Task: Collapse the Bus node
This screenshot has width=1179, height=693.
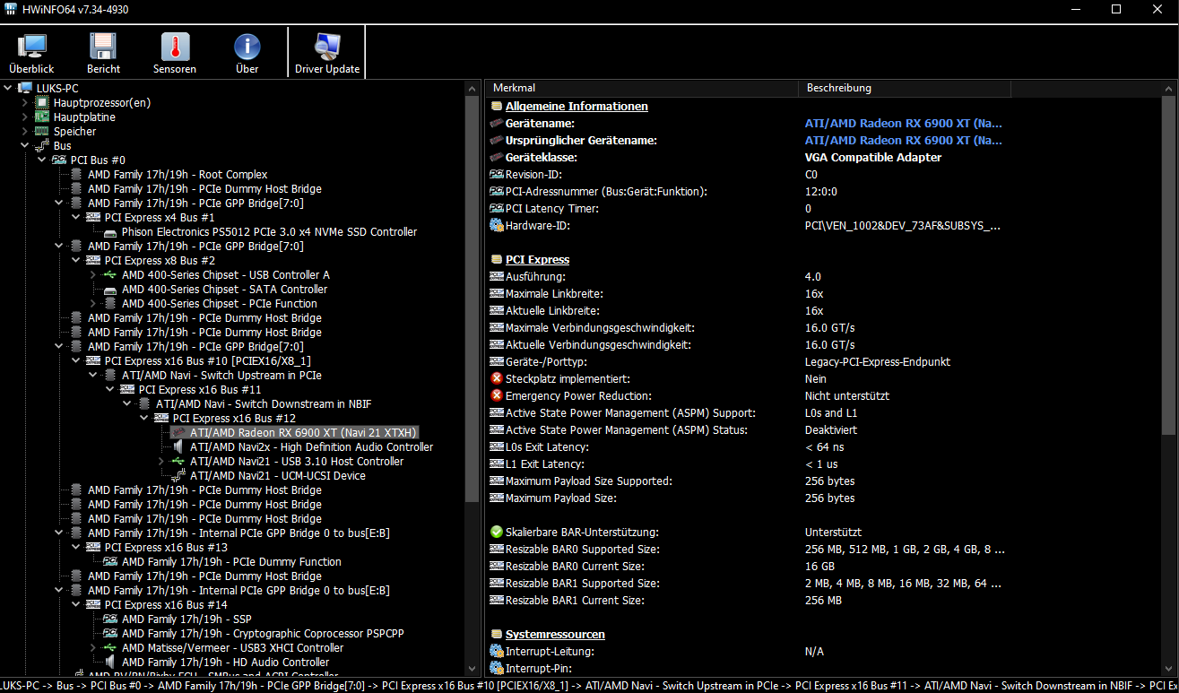Action: click(25, 146)
